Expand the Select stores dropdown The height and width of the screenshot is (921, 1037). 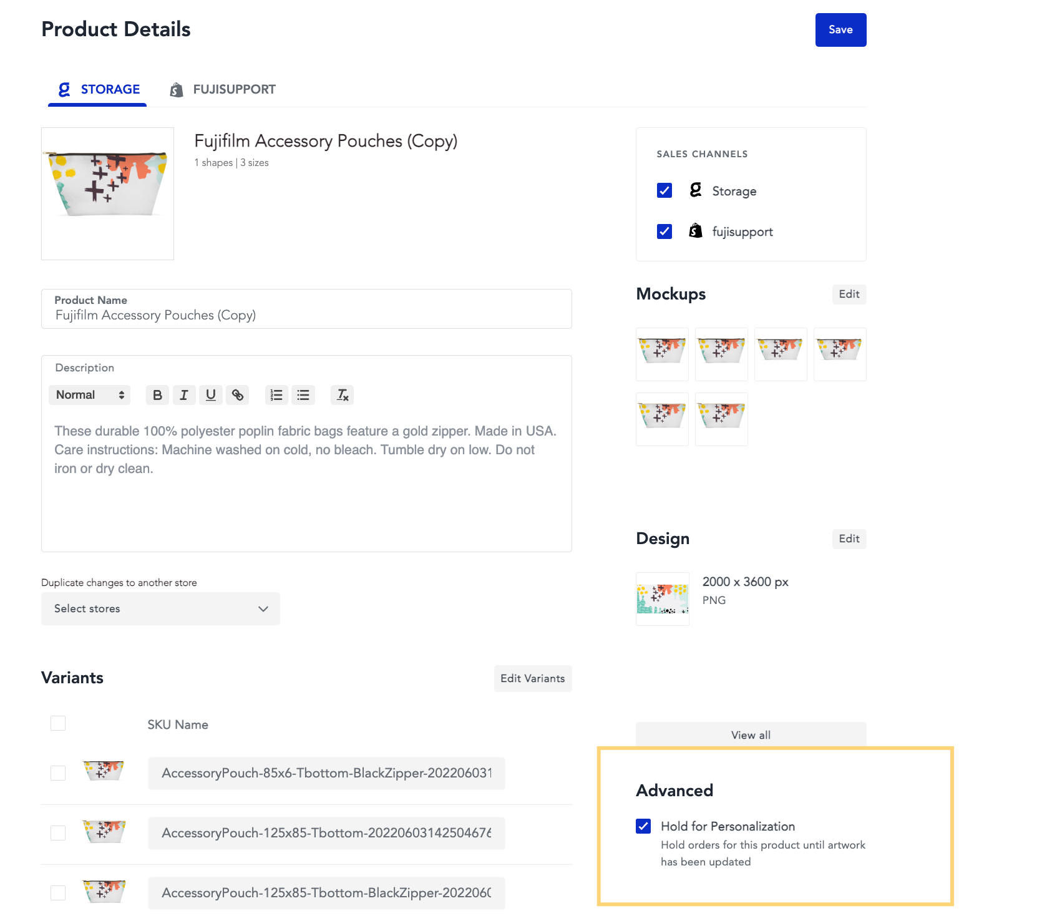pyautogui.click(x=160, y=608)
